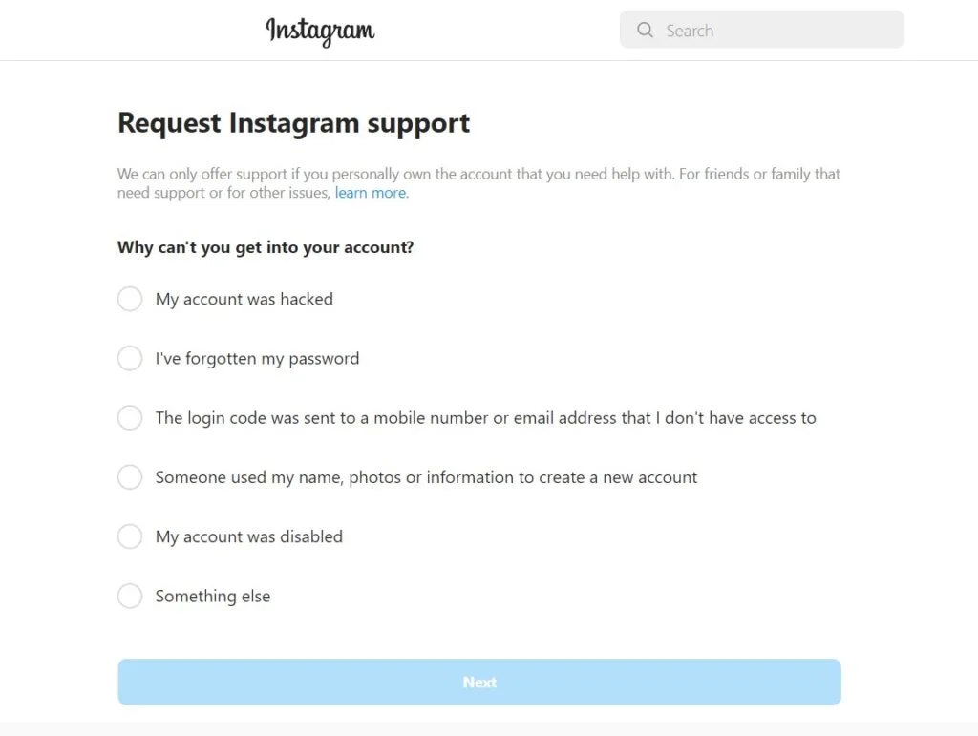Image resolution: width=978 pixels, height=736 pixels.
Task: Click the "My account was hacked" label text
Action: pyautogui.click(x=244, y=299)
